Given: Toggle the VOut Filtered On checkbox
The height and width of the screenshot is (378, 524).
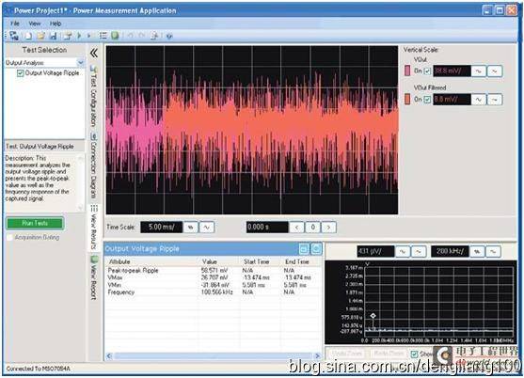Looking at the screenshot, I should pos(427,100).
